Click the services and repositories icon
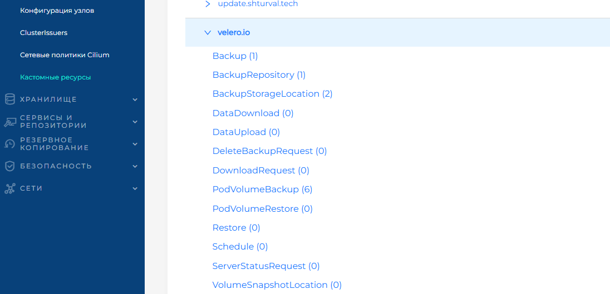 [x=9, y=122]
